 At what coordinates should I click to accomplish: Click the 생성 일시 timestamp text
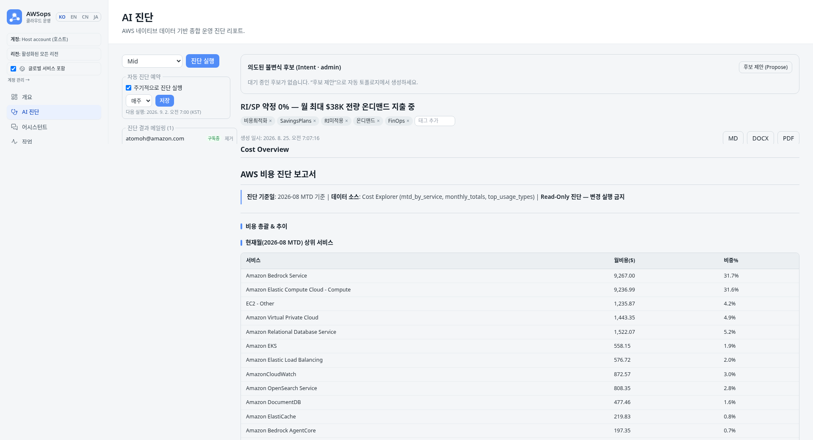pos(280,138)
